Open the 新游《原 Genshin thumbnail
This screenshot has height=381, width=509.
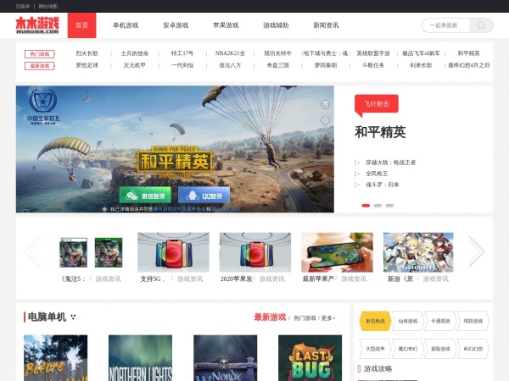[x=418, y=252]
